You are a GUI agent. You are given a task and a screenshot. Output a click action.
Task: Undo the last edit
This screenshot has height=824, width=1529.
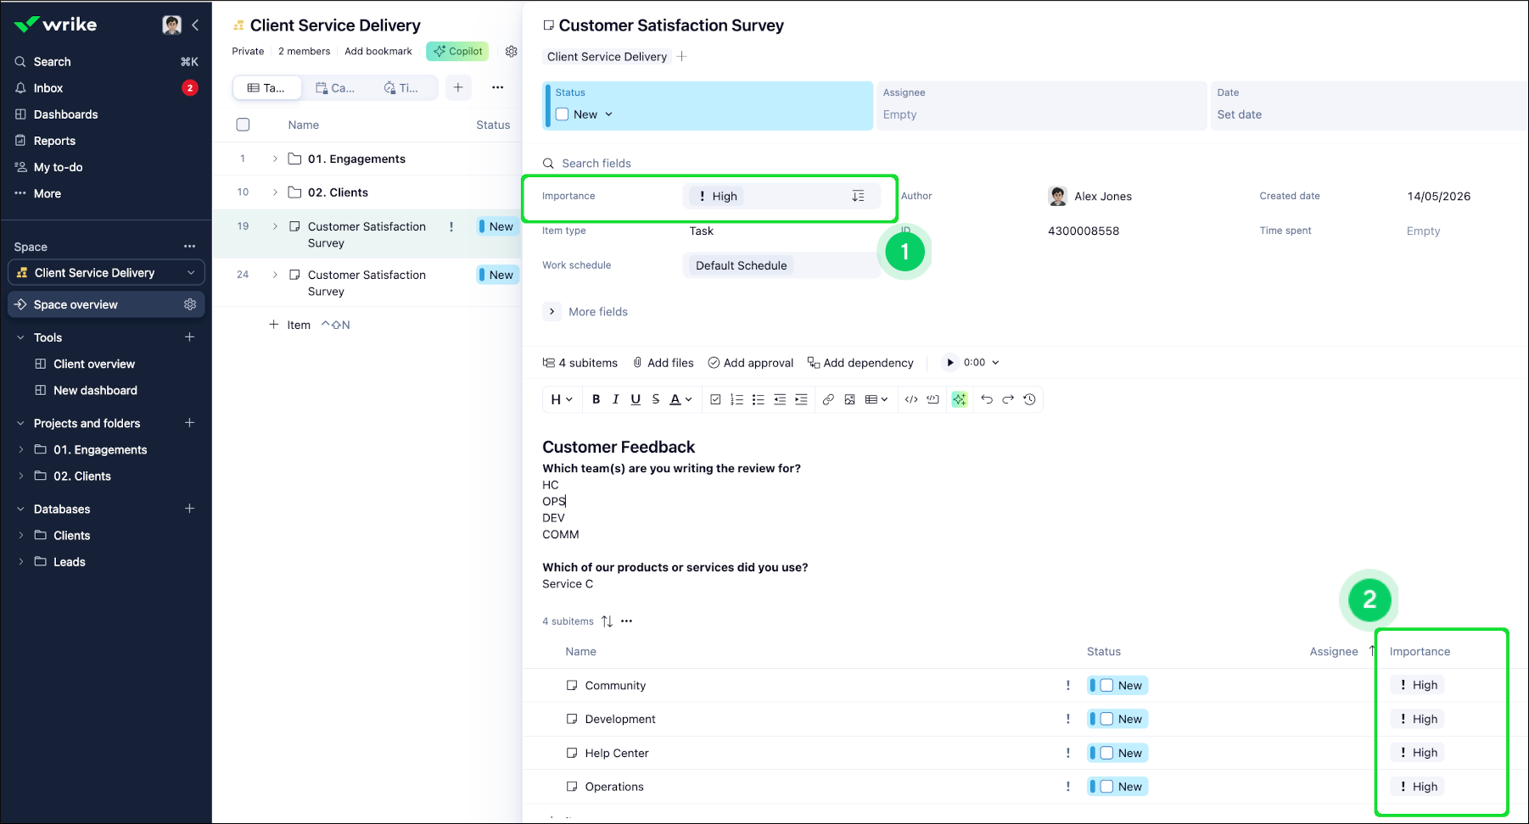(x=987, y=399)
